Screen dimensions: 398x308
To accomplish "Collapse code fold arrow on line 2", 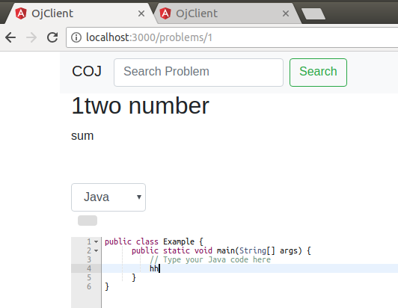I will [x=96, y=251].
